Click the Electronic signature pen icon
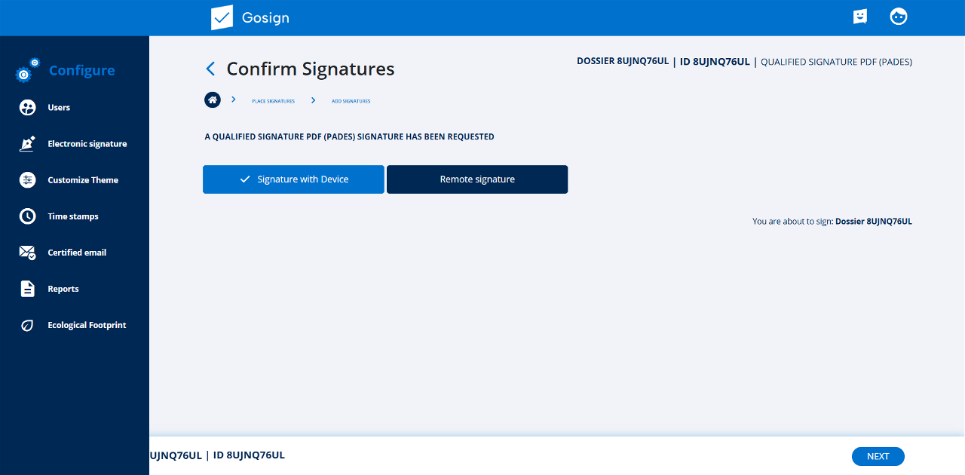 click(x=27, y=144)
